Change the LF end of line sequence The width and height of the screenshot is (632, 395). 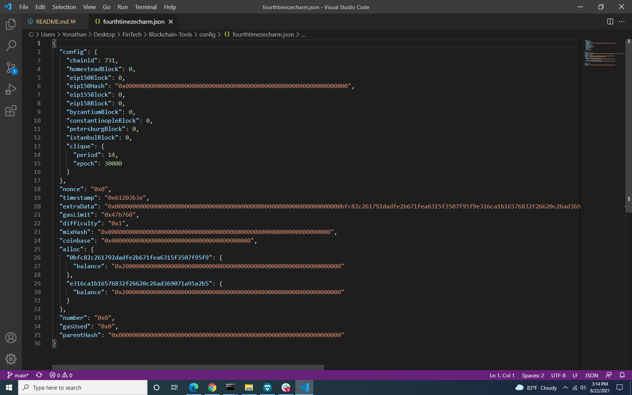(x=575, y=375)
